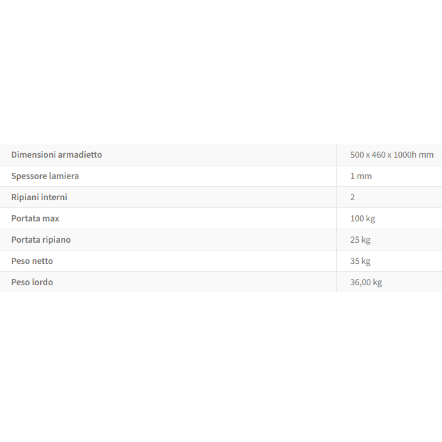Image resolution: width=442 pixels, height=442 pixels.
Task: Select the '500 x 460 x 1000h mm' value
Action: click(x=392, y=155)
